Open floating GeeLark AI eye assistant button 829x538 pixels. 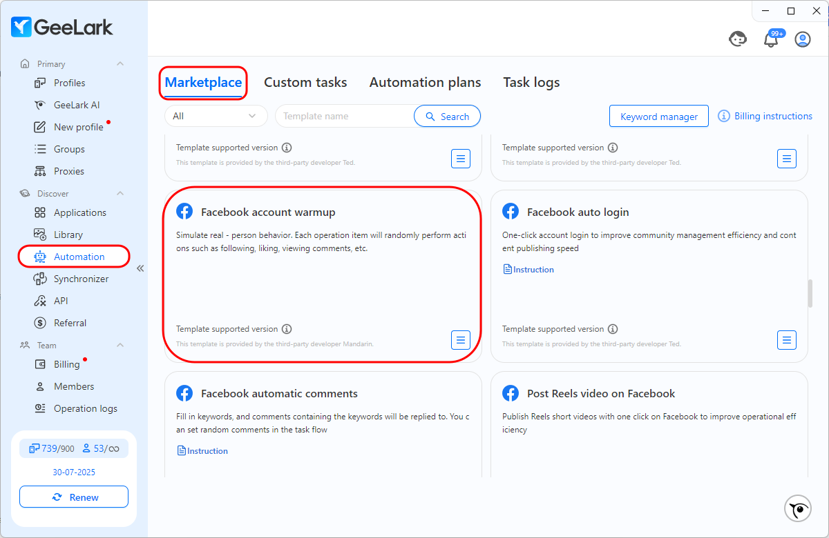click(799, 509)
